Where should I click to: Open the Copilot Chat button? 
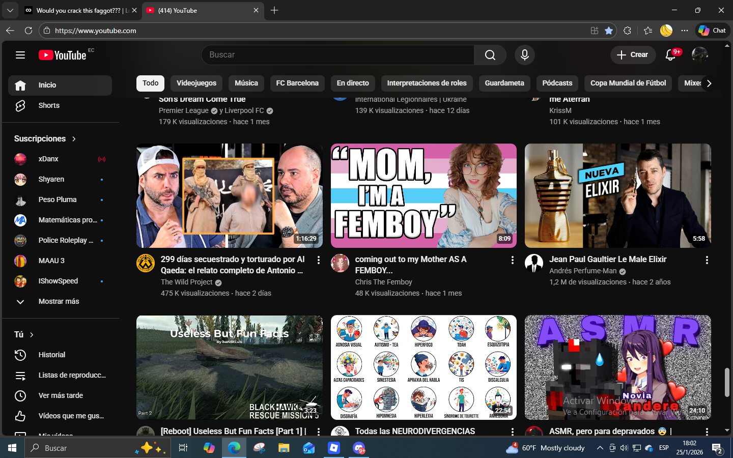pos(712,31)
